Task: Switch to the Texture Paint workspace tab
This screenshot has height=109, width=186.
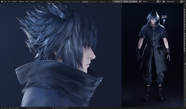Action: tap(76, 2)
